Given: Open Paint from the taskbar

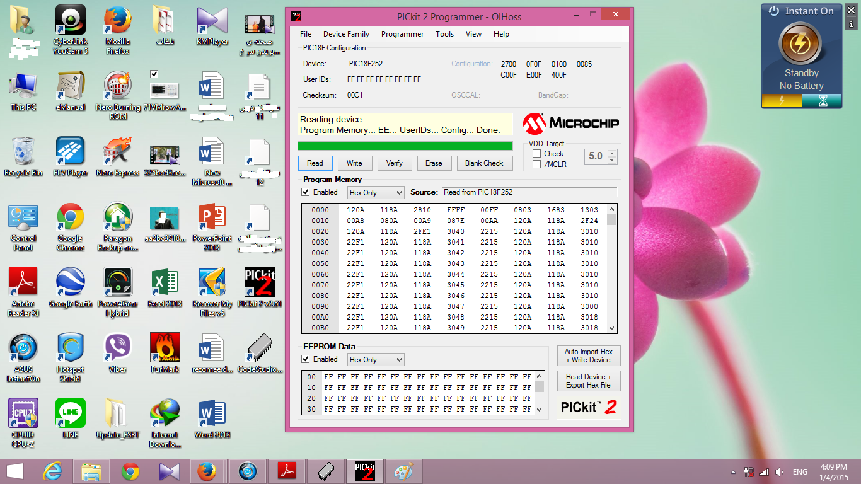Looking at the screenshot, I should click(x=403, y=471).
